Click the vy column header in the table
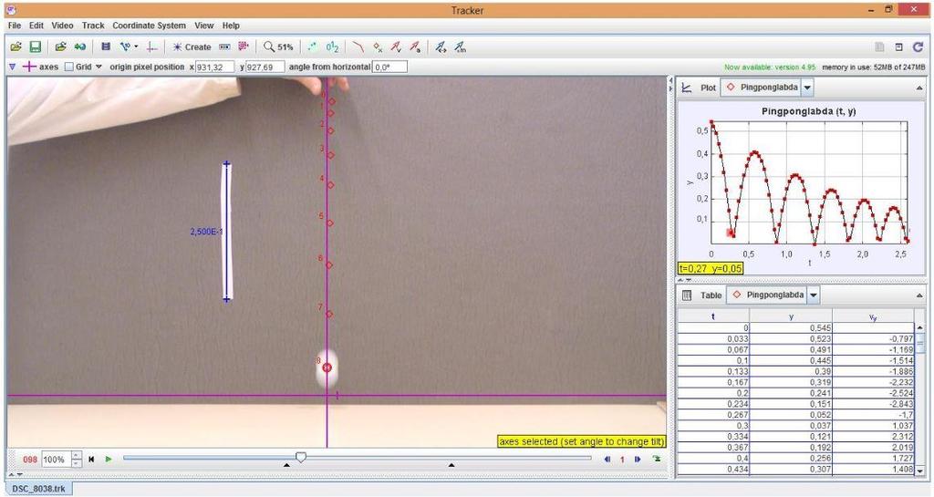Screen dimensions: 934x497 coord(873,316)
